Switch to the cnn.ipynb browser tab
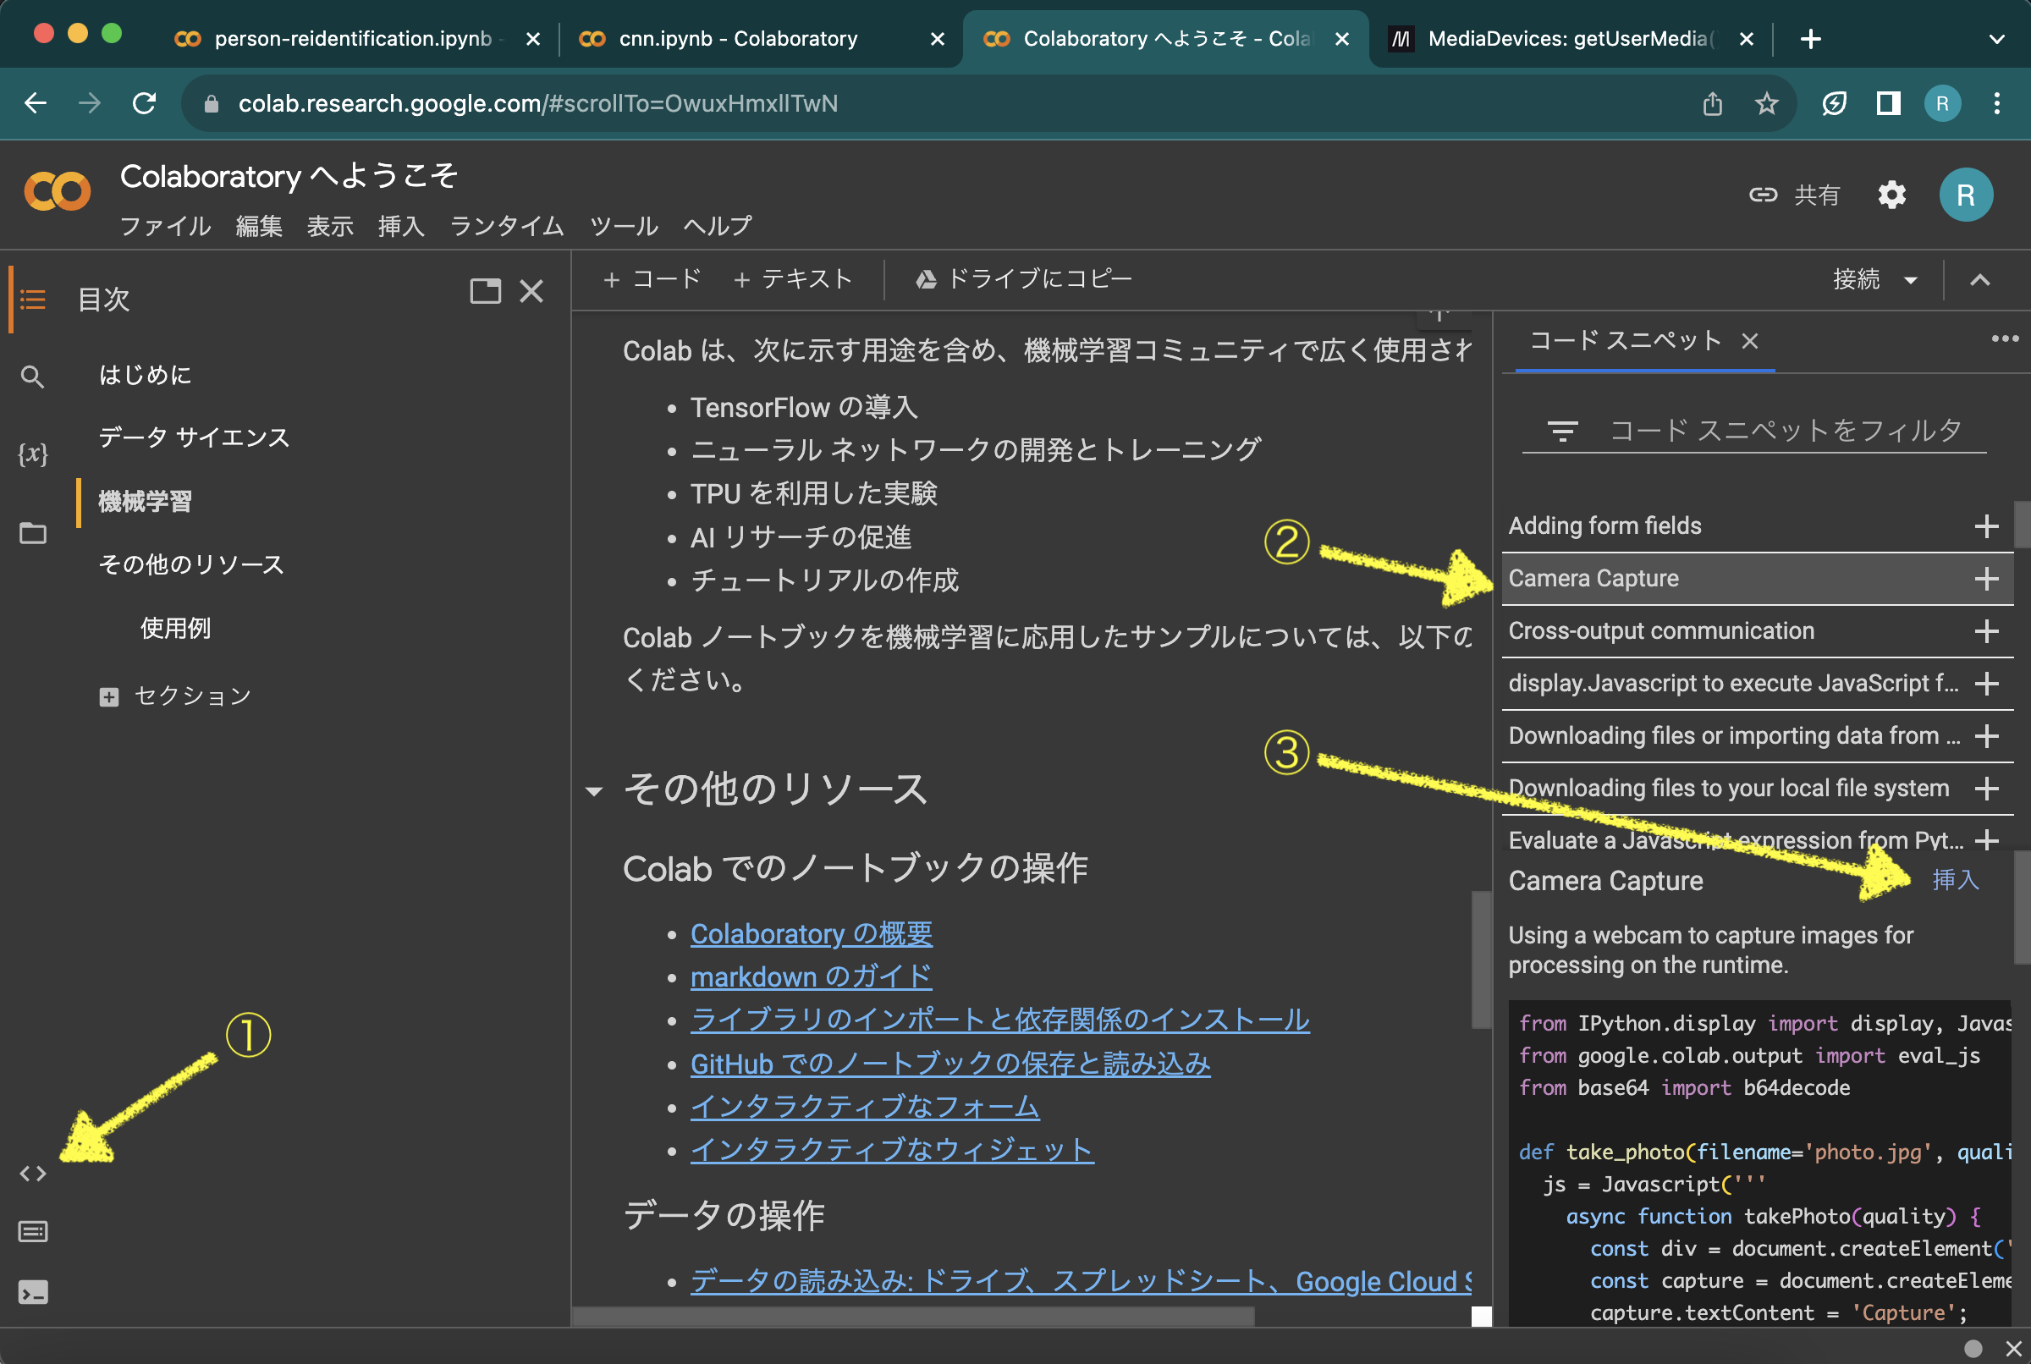Image resolution: width=2031 pixels, height=1364 pixels. click(x=735, y=38)
